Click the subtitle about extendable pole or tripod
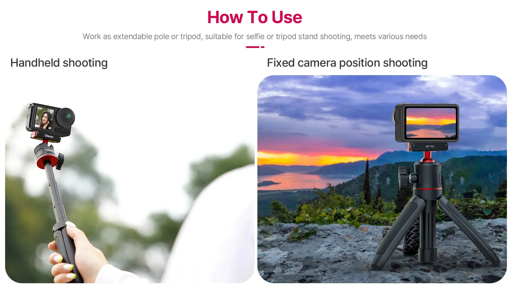The image size is (510, 289). coord(255,36)
